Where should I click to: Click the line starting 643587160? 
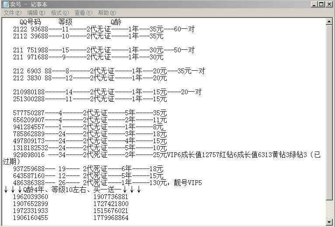click(x=88, y=176)
